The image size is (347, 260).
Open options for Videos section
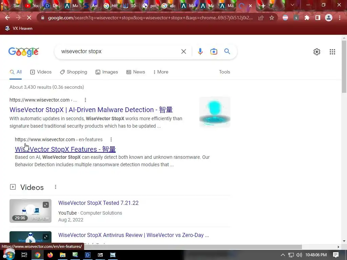tap(56, 187)
